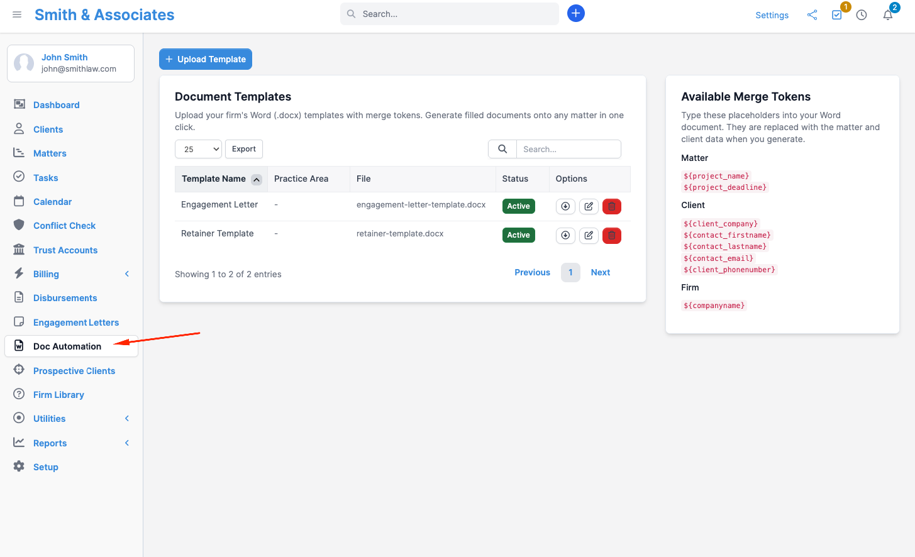Expand the Reports submenu chevron
The image size is (915, 557).
click(x=127, y=443)
